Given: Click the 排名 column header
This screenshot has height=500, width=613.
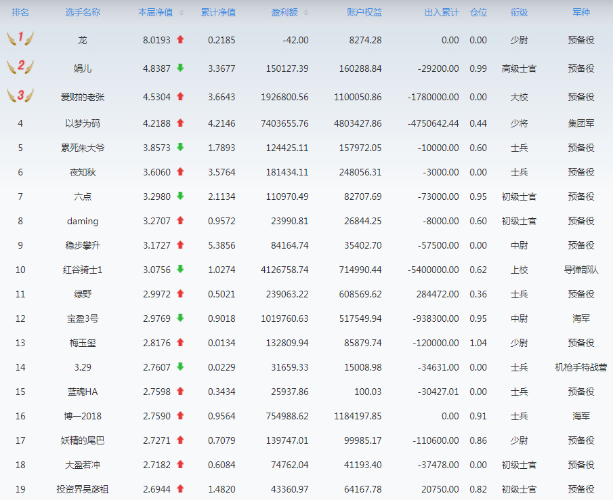Looking at the screenshot, I should (20, 12).
